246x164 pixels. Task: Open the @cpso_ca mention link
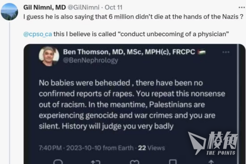pos(37,34)
